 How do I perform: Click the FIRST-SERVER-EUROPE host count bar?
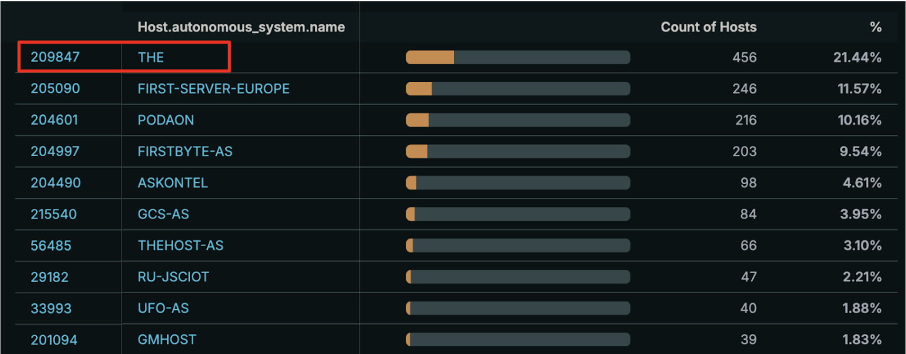[518, 89]
